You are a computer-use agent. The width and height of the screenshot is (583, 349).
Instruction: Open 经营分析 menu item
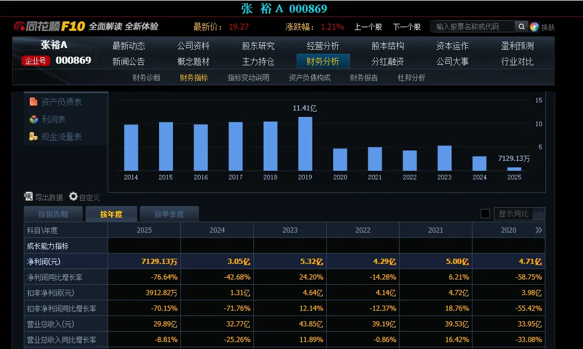[323, 46]
